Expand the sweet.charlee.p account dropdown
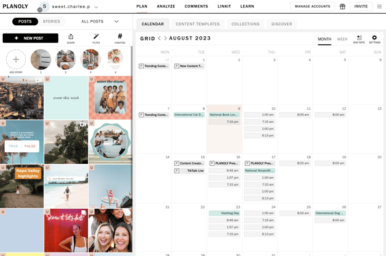 click(96, 7)
